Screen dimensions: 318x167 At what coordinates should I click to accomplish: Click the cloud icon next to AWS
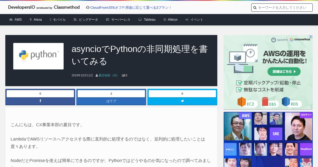(x=11, y=20)
